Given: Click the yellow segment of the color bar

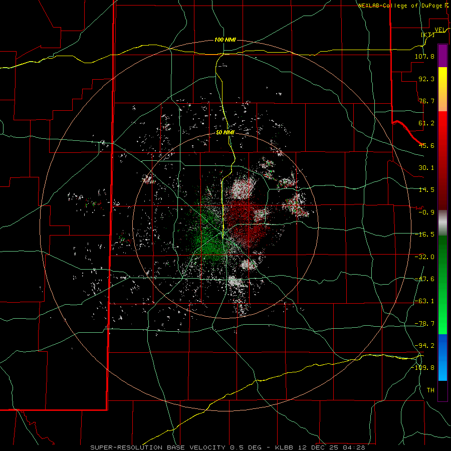Looking at the screenshot, I should pyautogui.click(x=442, y=81).
